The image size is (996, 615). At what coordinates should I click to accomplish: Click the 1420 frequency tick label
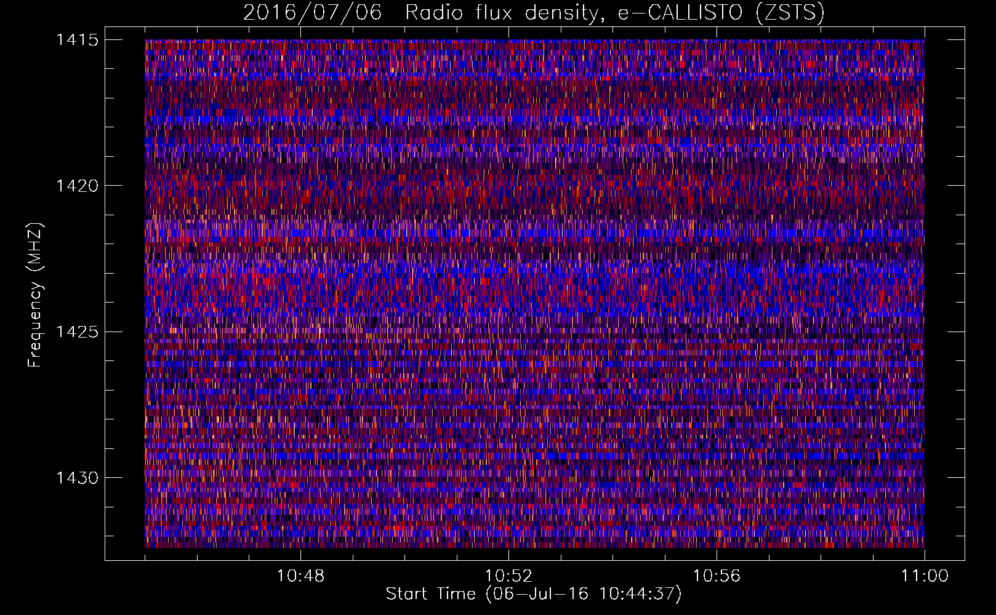[x=77, y=186]
